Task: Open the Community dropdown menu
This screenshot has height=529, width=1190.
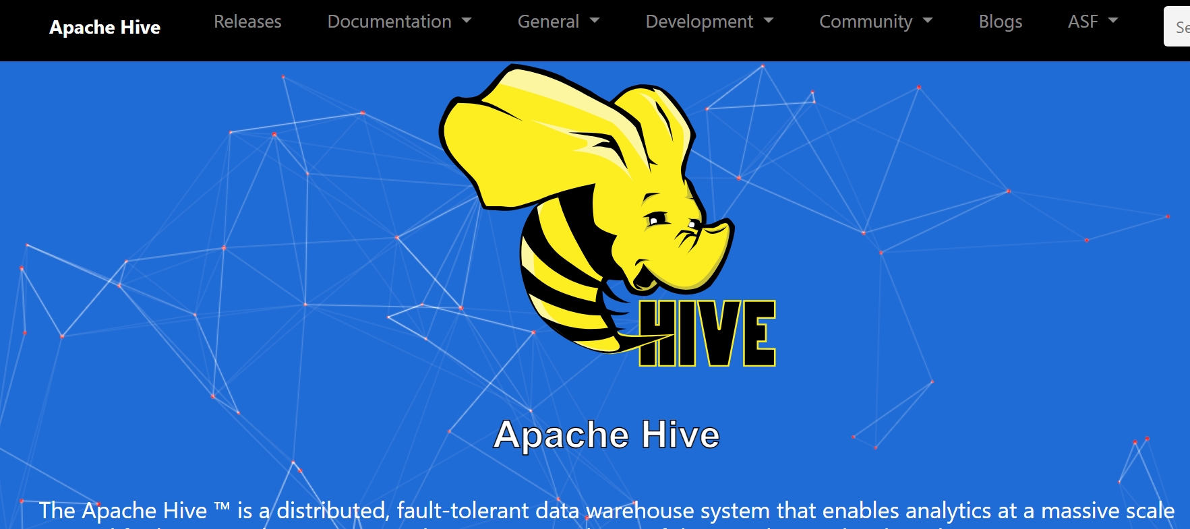Action: coord(876,22)
